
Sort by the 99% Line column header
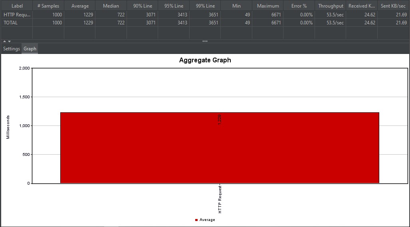205,6
